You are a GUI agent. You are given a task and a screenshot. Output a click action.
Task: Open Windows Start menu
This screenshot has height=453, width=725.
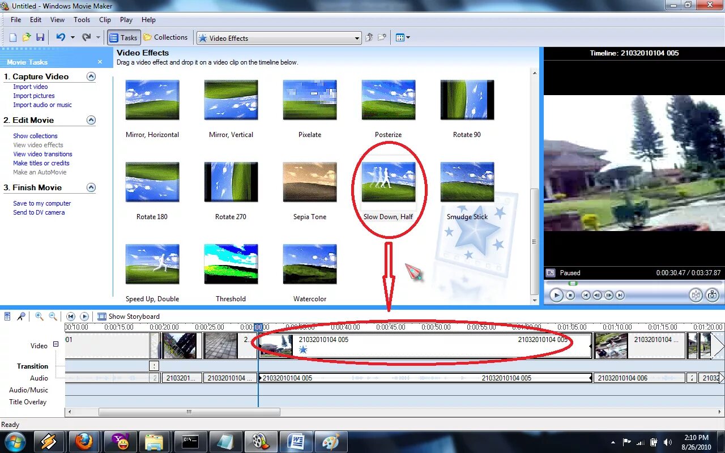15,441
